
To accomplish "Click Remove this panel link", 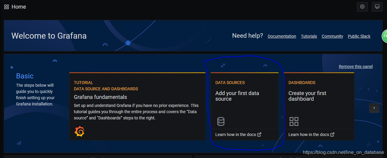I will pos(356,67).
